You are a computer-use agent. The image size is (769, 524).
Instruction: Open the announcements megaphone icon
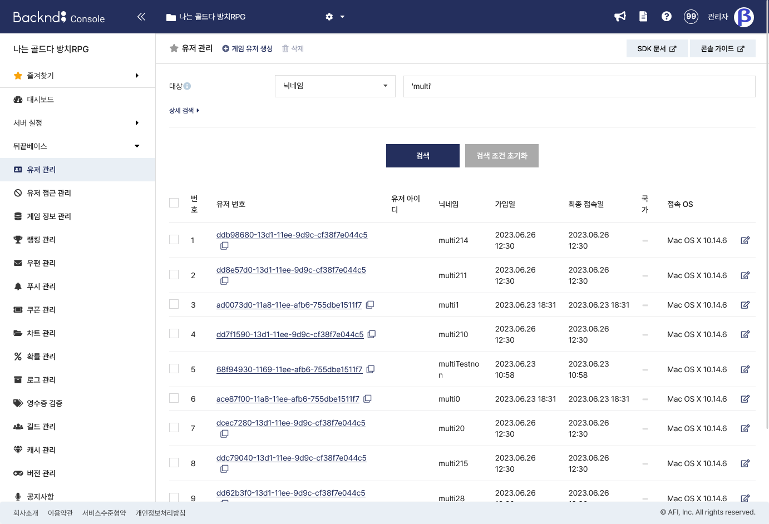coord(620,17)
